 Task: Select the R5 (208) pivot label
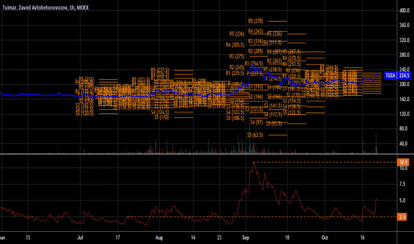click(x=199, y=80)
